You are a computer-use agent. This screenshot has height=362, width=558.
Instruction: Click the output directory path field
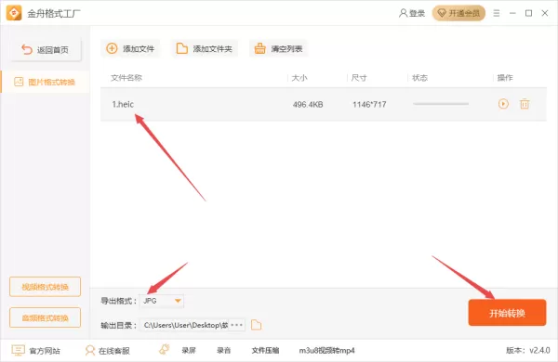[x=184, y=325]
